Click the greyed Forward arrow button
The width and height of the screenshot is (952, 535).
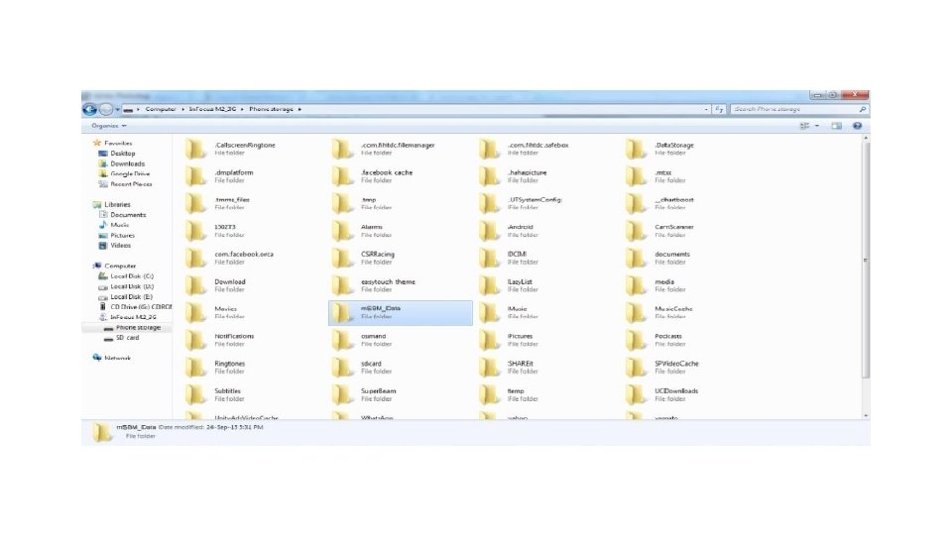[106, 109]
